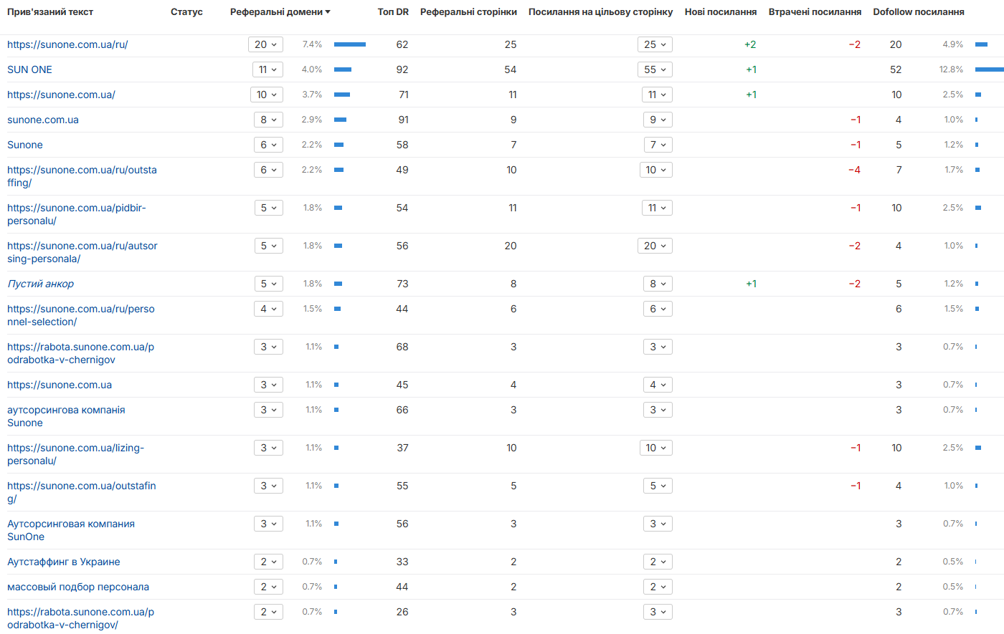Open podrabotka-v-chernigov link without trailing slash
This screenshot has width=1004, height=634.
point(80,353)
